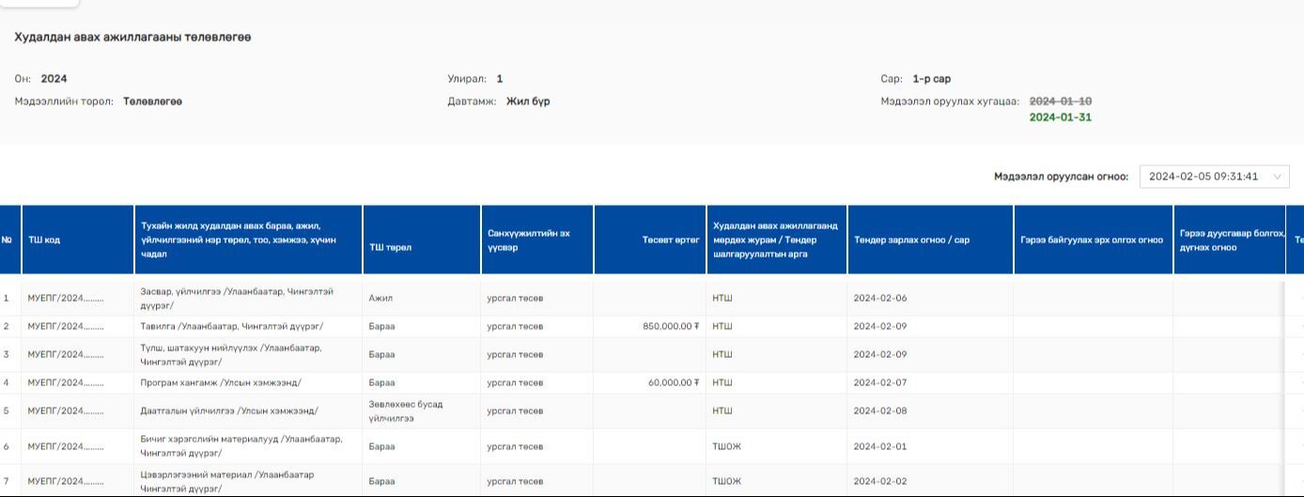Select the Засвар, үйлчилгээ row name
The width and height of the screenshot is (1304, 497).
(236, 298)
